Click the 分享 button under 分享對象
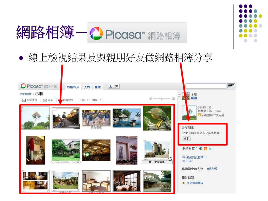This screenshot has height=201, width=268. (x=186, y=139)
